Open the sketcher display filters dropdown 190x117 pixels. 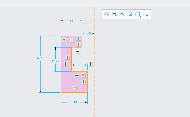pos(146,14)
